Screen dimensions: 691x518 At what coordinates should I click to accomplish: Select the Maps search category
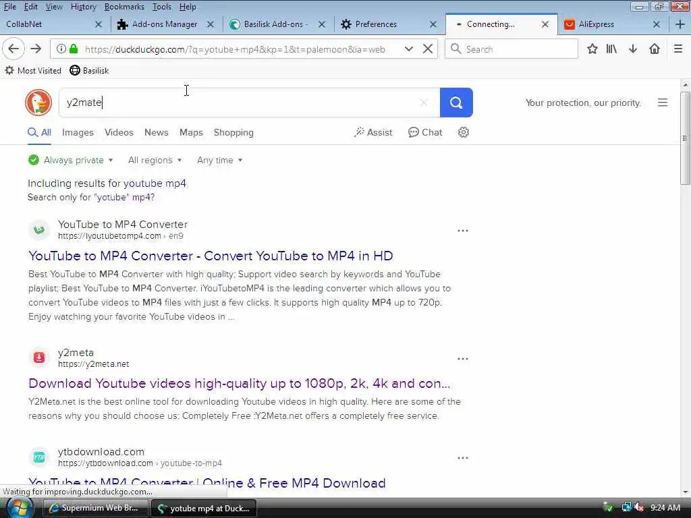[191, 132]
